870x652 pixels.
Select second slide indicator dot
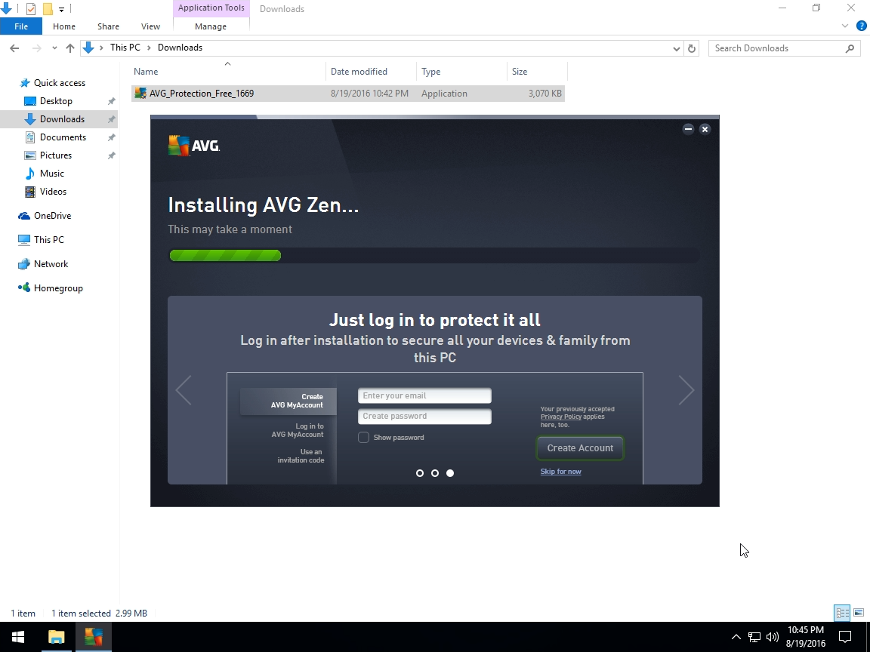click(x=435, y=473)
